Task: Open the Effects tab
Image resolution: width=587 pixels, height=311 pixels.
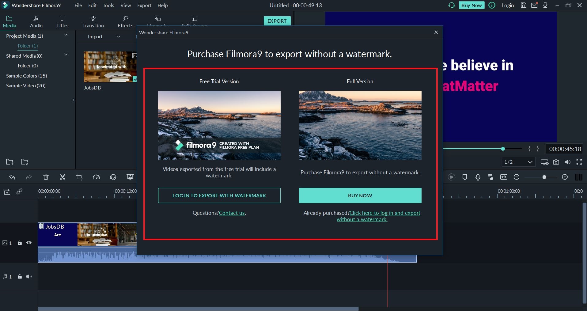Action: [125, 22]
